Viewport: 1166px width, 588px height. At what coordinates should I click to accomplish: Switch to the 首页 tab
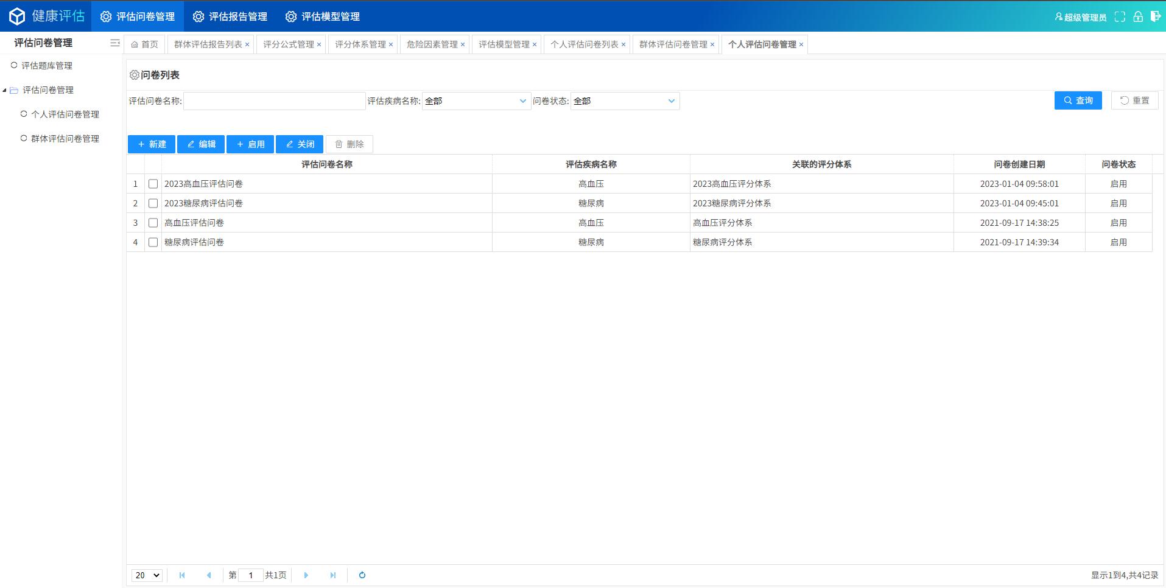tap(145, 44)
